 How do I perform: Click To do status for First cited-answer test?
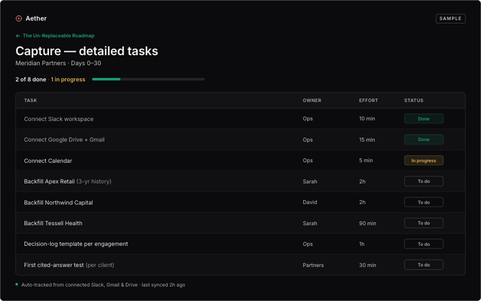point(424,265)
